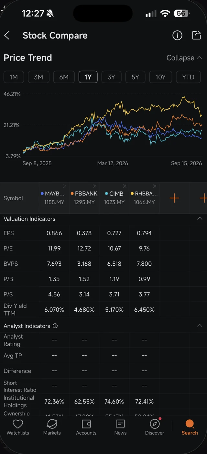
Task: Tap RHBBANK P/B value 0.99
Action: coord(144,279)
